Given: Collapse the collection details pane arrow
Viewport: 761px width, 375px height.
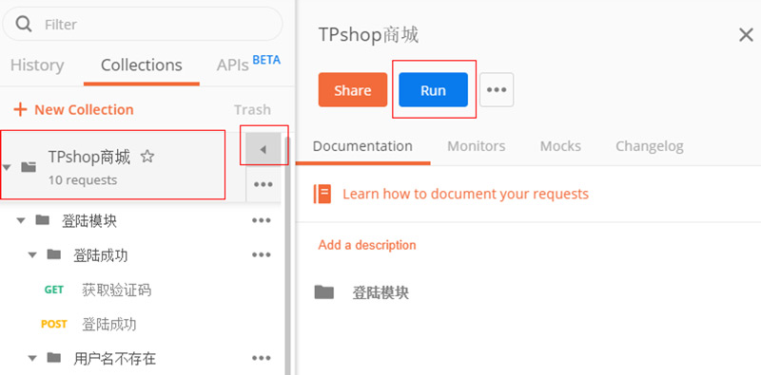Looking at the screenshot, I should pos(263,150).
